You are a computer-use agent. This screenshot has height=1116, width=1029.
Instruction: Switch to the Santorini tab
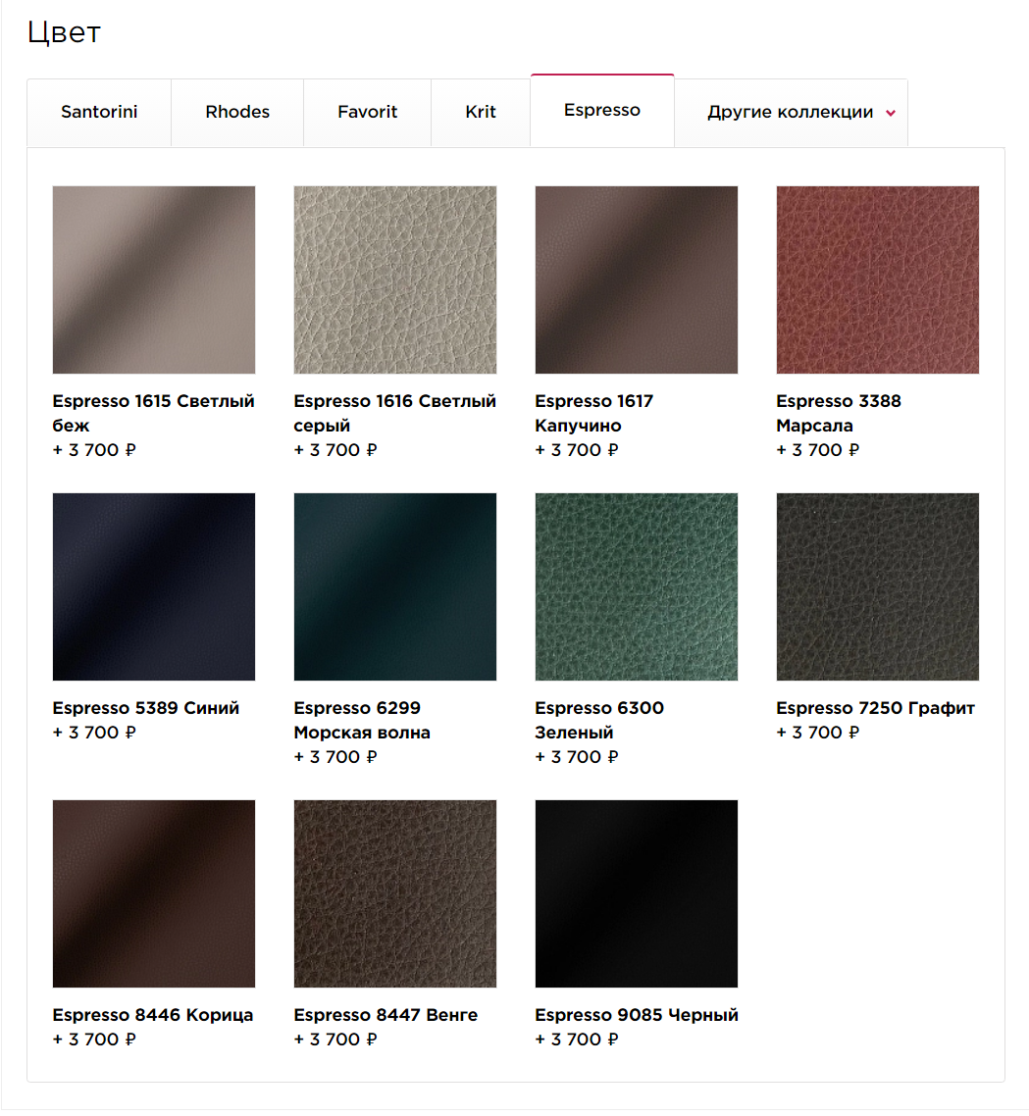99,113
